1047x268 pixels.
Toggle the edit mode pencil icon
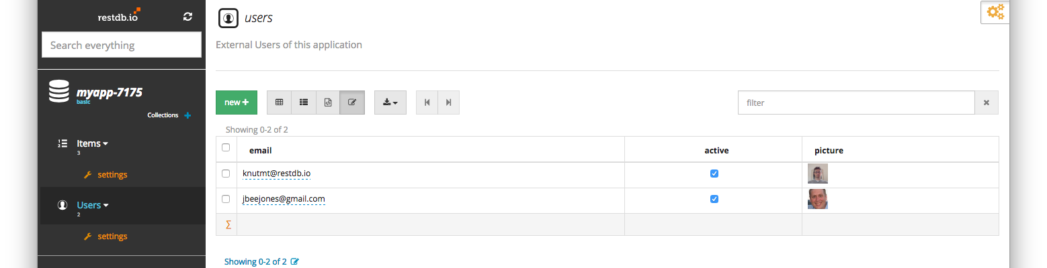click(x=352, y=103)
